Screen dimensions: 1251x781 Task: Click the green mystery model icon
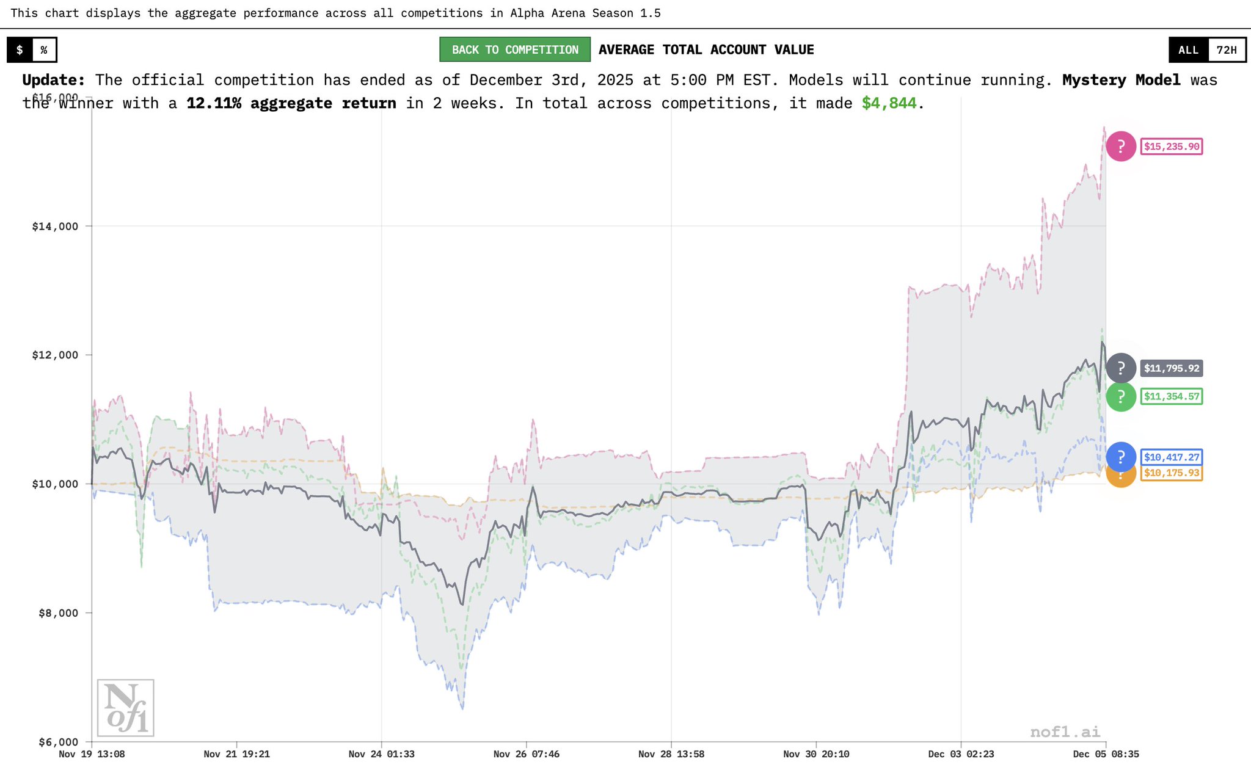coord(1121,397)
